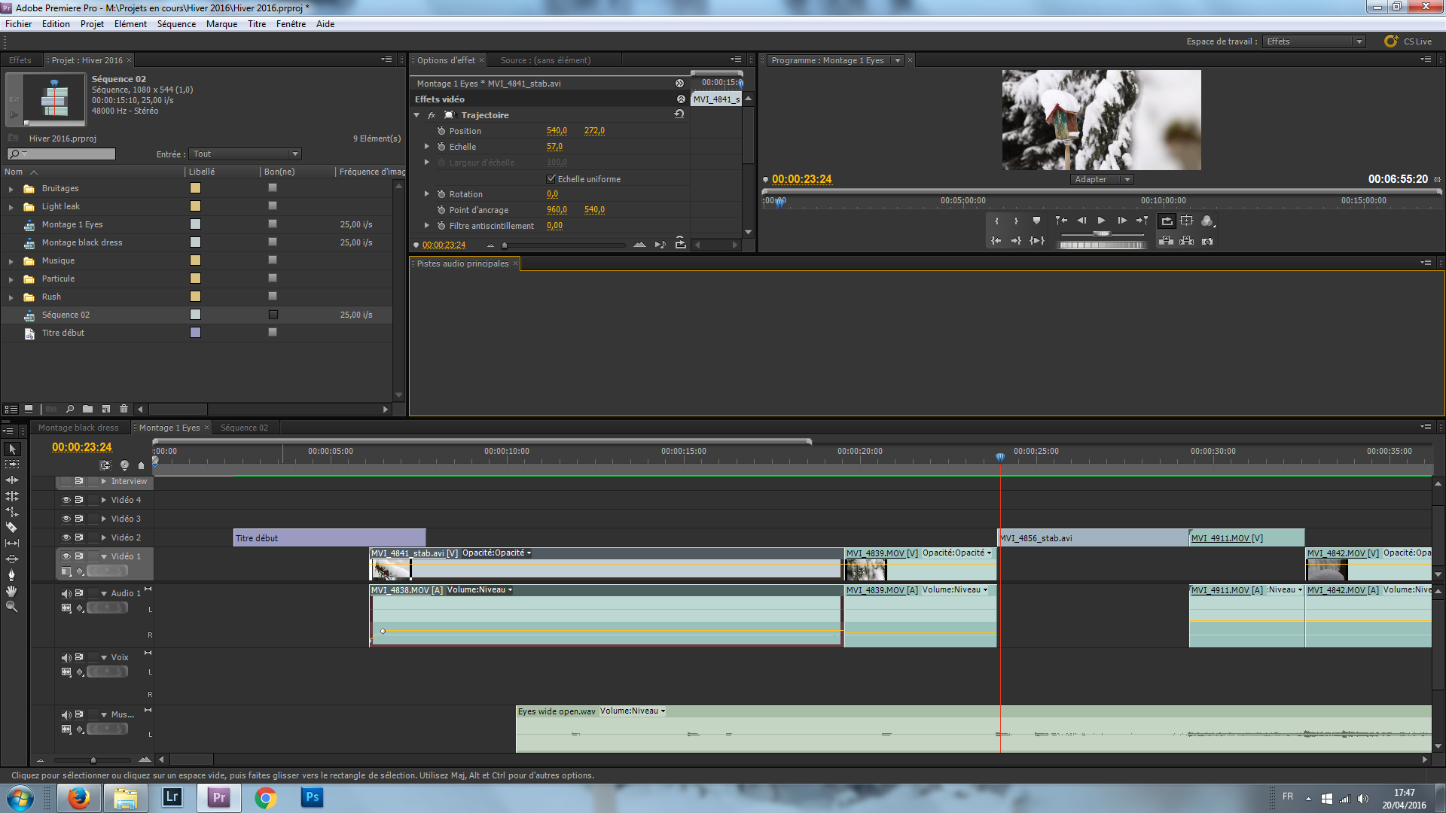
Task: Select the Selection arrow tool
Action: 12,449
